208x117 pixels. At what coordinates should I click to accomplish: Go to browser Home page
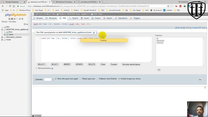pyautogui.click(x=14, y=6)
